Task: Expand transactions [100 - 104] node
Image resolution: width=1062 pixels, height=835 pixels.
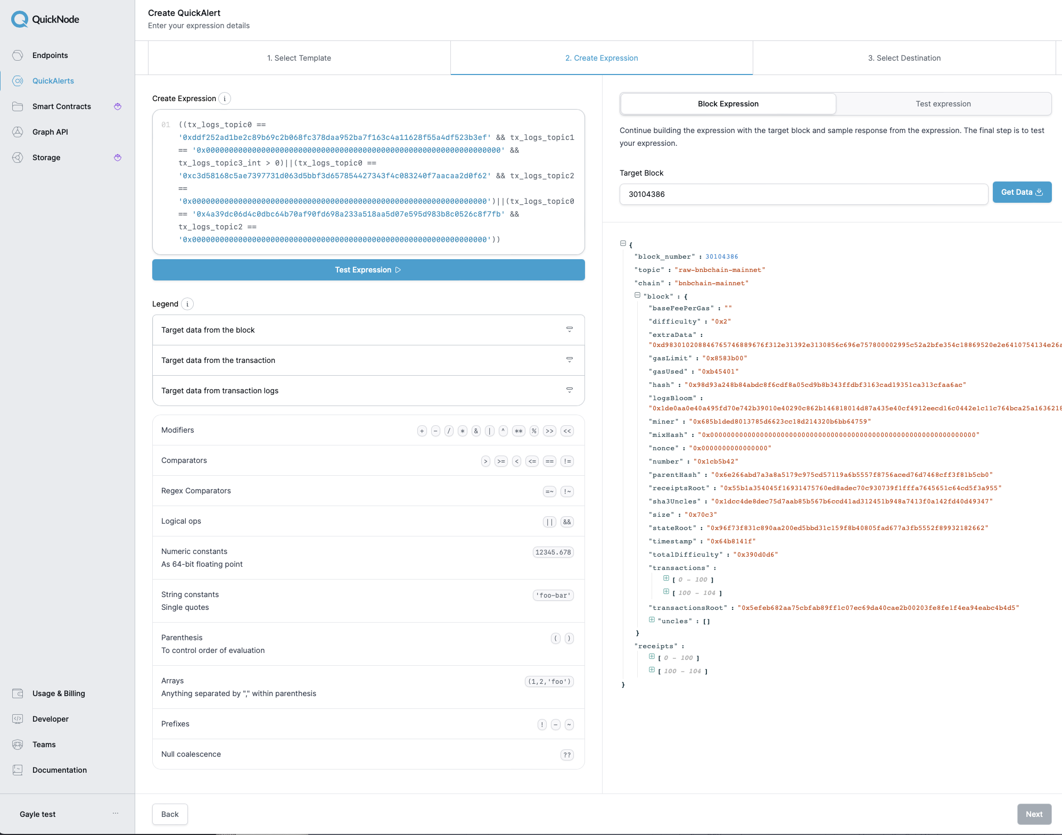Action: click(666, 591)
